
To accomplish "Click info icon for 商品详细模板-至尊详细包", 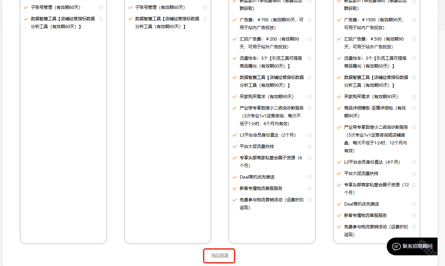I will coord(414,108).
